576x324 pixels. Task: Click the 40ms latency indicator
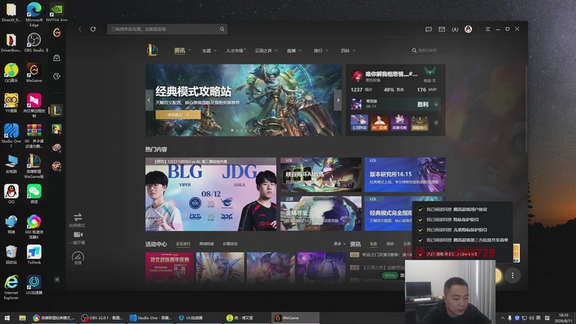[x=390, y=275]
